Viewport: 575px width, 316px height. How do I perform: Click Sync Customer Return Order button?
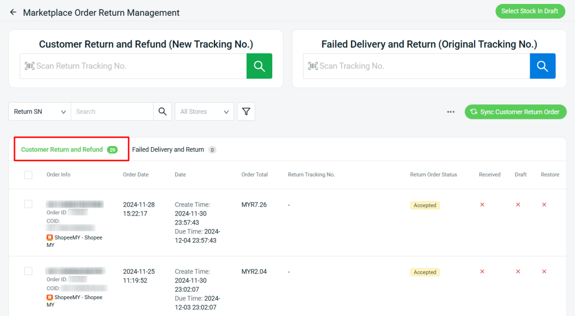pos(515,112)
